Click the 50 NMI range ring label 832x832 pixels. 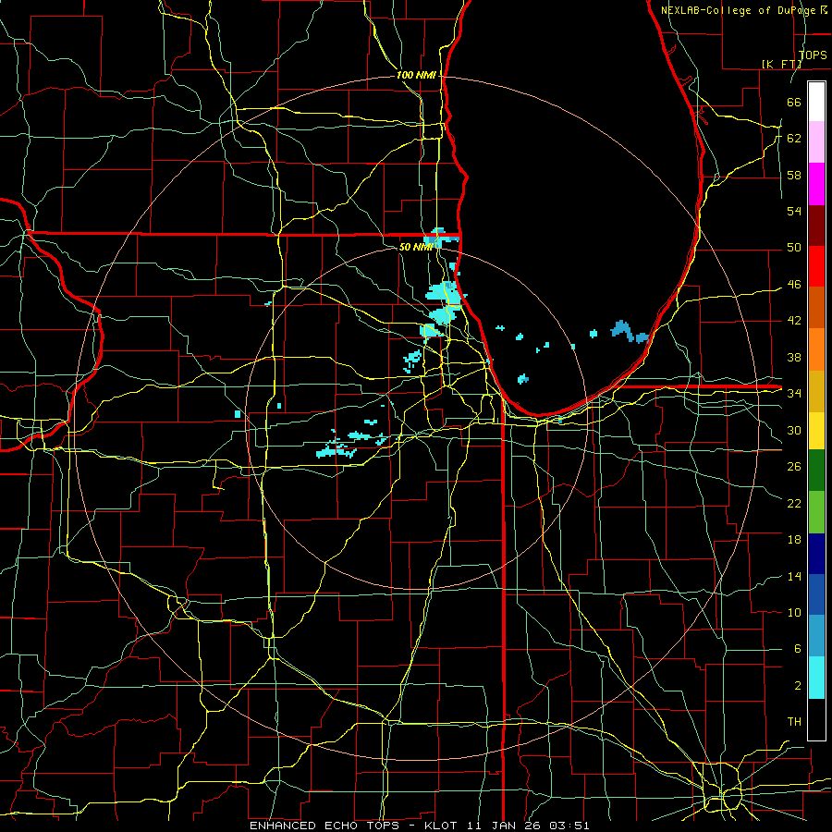(x=416, y=247)
